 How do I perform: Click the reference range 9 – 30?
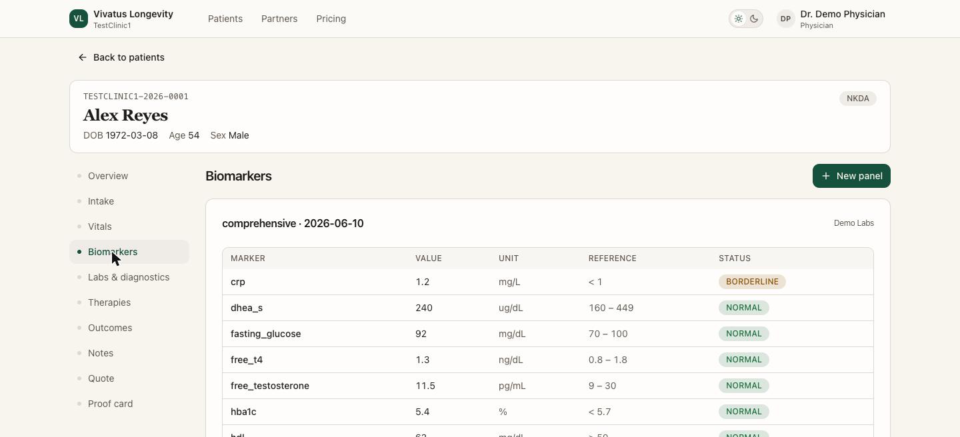pos(602,386)
